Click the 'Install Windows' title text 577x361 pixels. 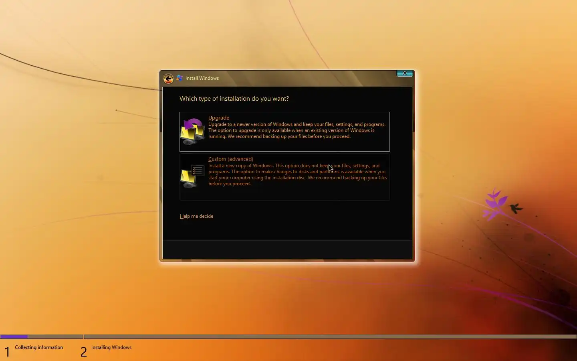pyautogui.click(x=202, y=78)
